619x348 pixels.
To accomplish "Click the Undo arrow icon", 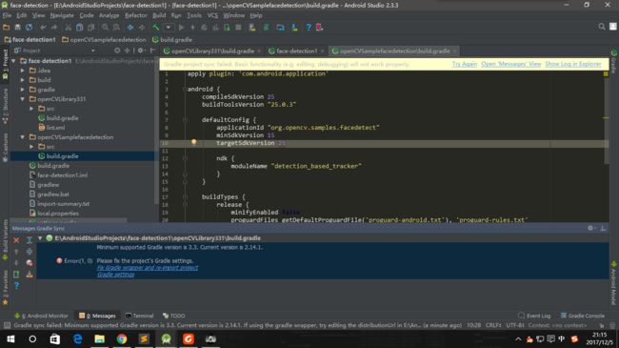I will click(x=43, y=28).
